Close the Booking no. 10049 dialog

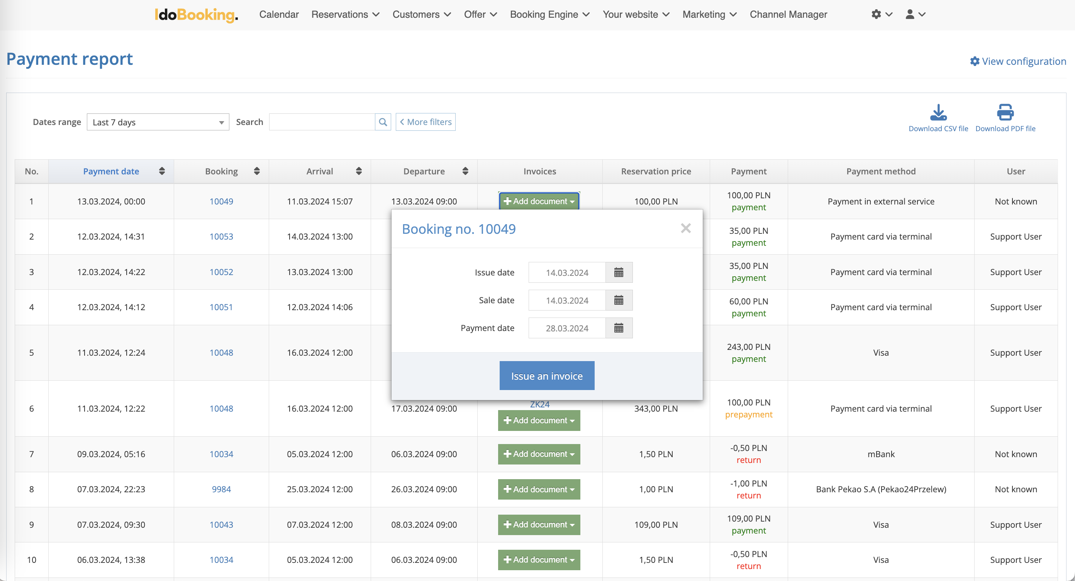685,228
